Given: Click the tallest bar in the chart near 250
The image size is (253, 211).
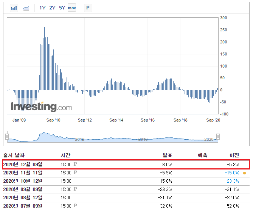Looking at the screenshot, I should pyautogui.click(x=45, y=59).
